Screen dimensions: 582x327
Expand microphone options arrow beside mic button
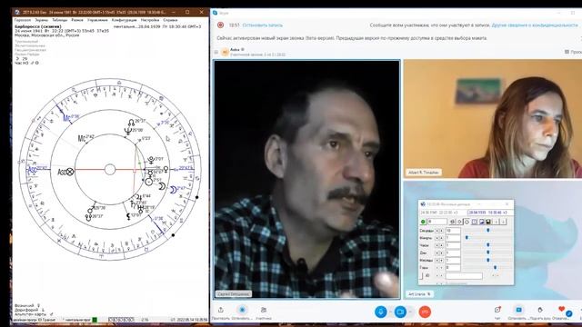click(x=390, y=312)
